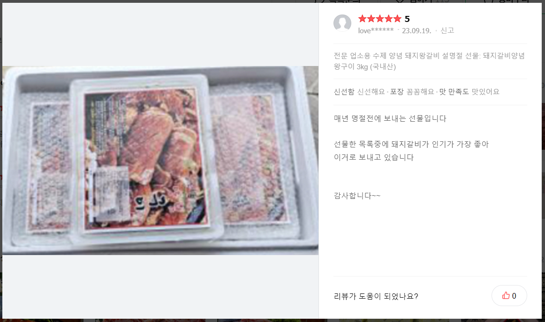The height and width of the screenshot is (322, 545).
Task: Click the 포장 꼼꼼해요 packaging tag
Action: click(x=412, y=92)
